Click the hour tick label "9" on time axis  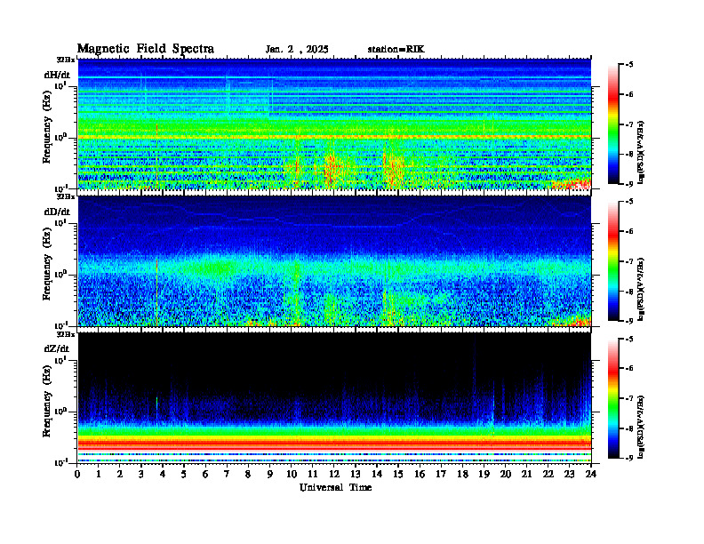pyautogui.click(x=270, y=475)
